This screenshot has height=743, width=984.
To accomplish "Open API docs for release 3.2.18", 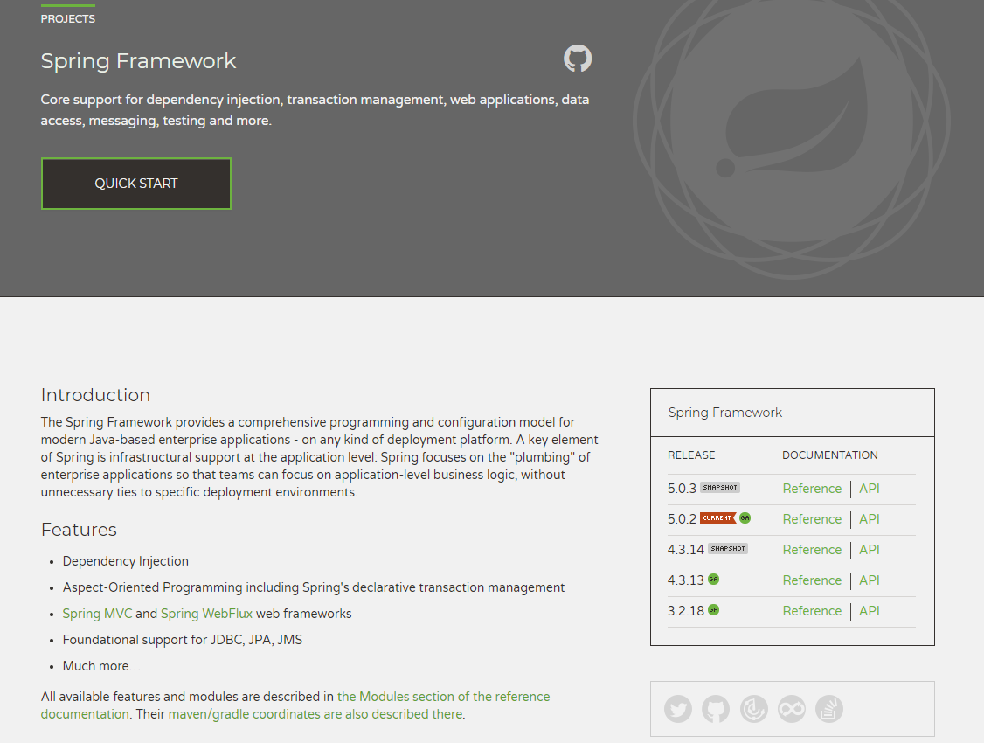I will (870, 611).
